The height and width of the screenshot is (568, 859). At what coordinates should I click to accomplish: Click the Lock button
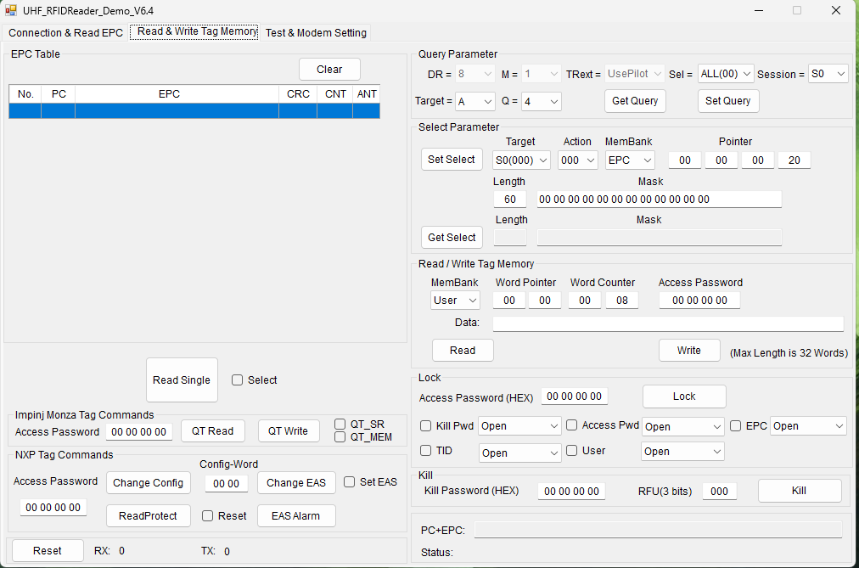[x=684, y=396]
